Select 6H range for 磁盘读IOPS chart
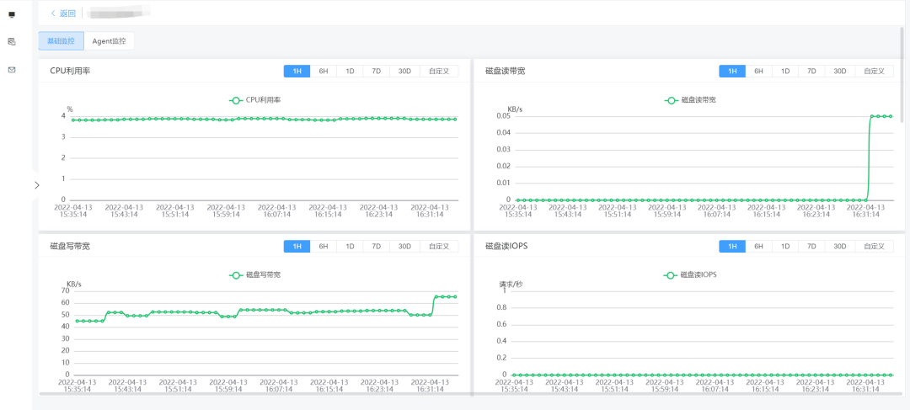The width and height of the screenshot is (910, 410). (x=758, y=246)
